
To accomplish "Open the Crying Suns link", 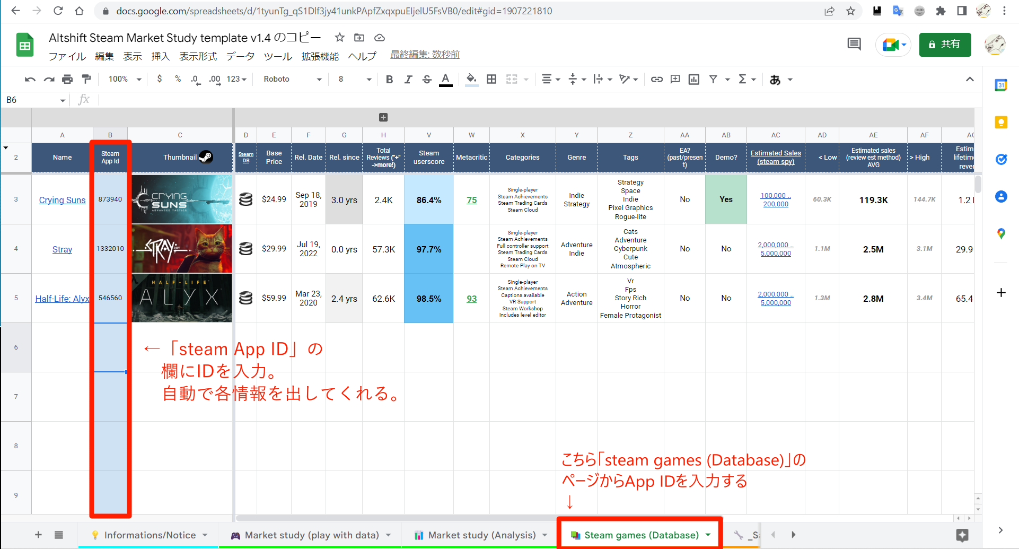I will point(62,200).
